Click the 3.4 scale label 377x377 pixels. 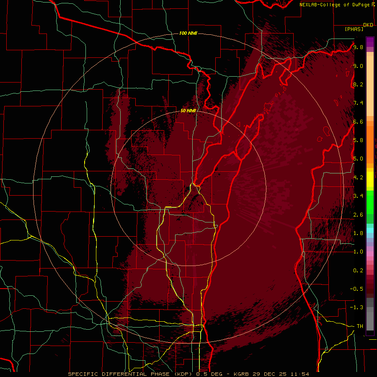[x=358, y=196]
